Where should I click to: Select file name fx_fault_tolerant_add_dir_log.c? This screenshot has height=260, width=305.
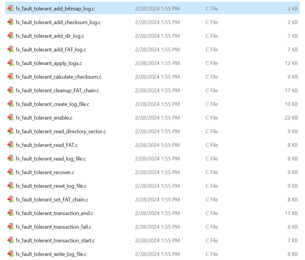click(x=50, y=36)
